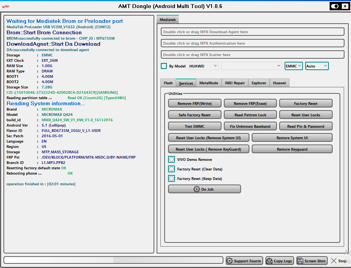The height and width of the screenshot is (268, 351).
Task: Switch to the Huawei tab
Action: pos(279,83)
